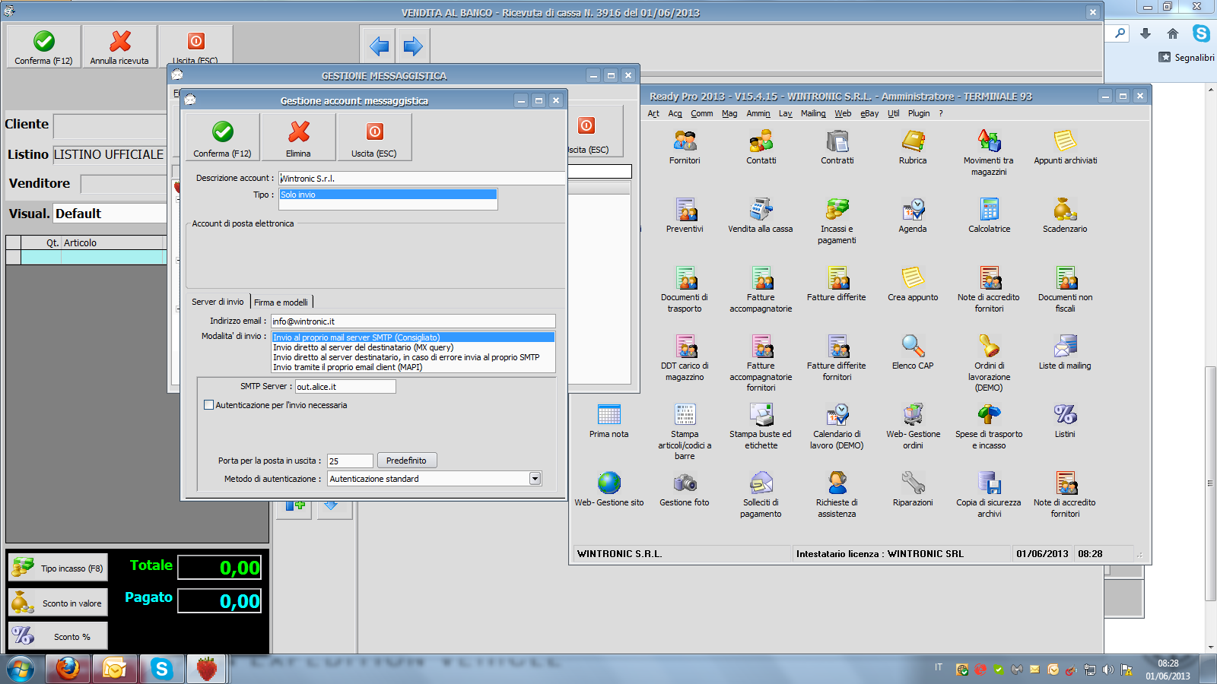Open Gestione foto icon
Viewport: 1217px width, 684px height.
685,489
